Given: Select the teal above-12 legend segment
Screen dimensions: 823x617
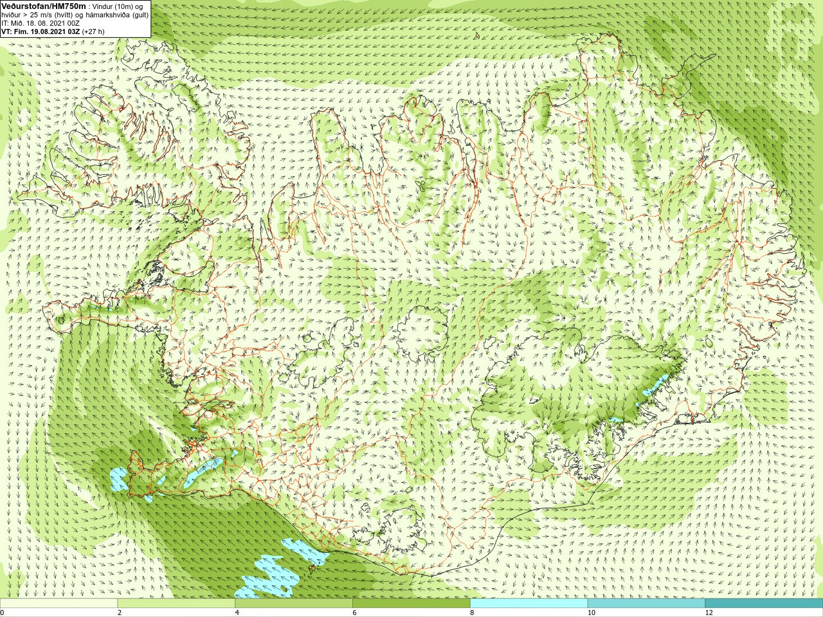Looking at the screenshot, I should (x=764, y=604).
